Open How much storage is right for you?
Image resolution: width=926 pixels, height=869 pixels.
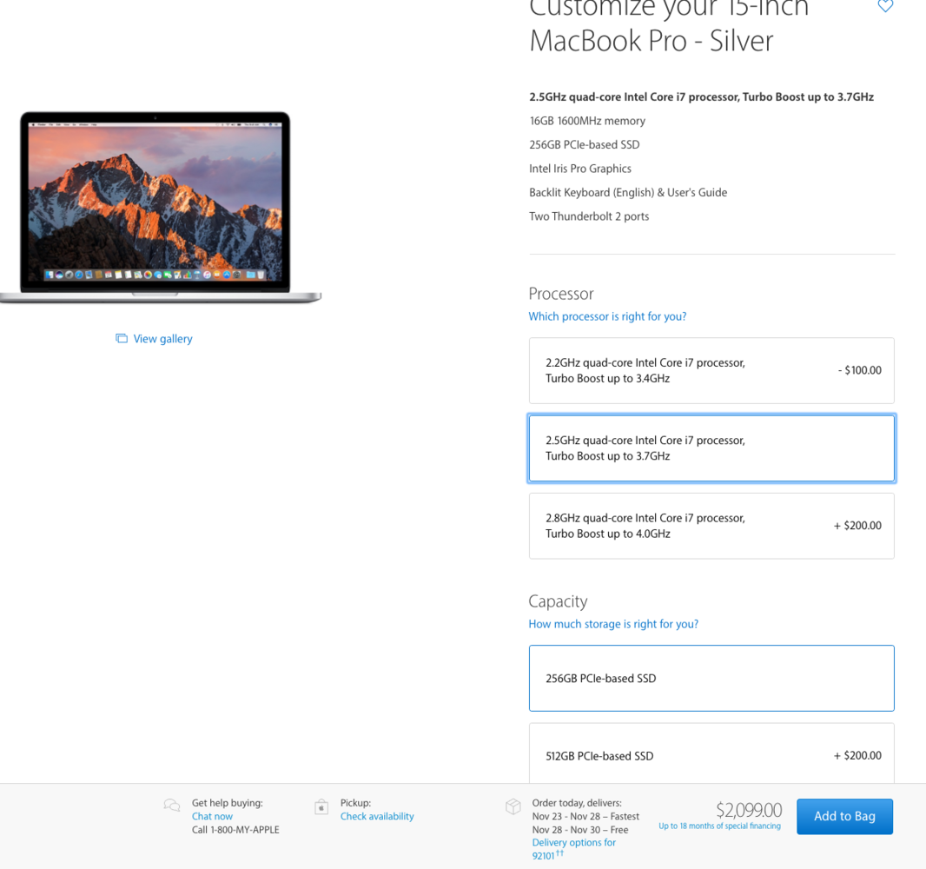click(x=612, y=624)
